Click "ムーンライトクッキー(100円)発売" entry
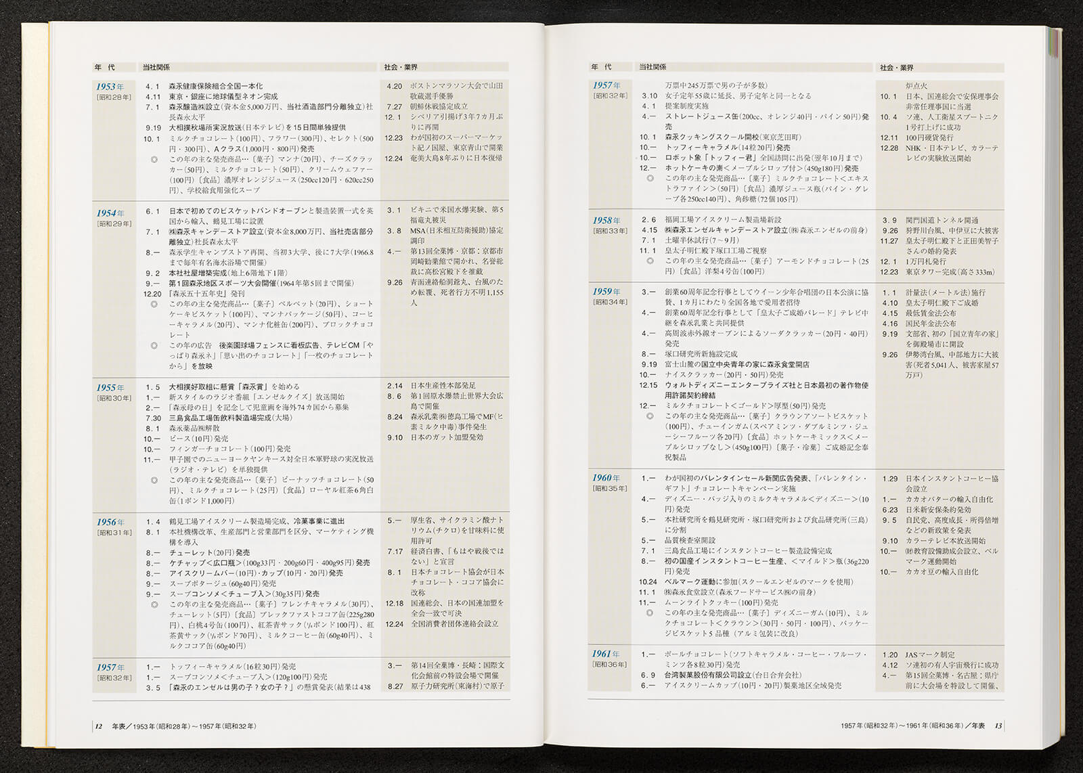Screen dimensions: 1083x773 721,602
